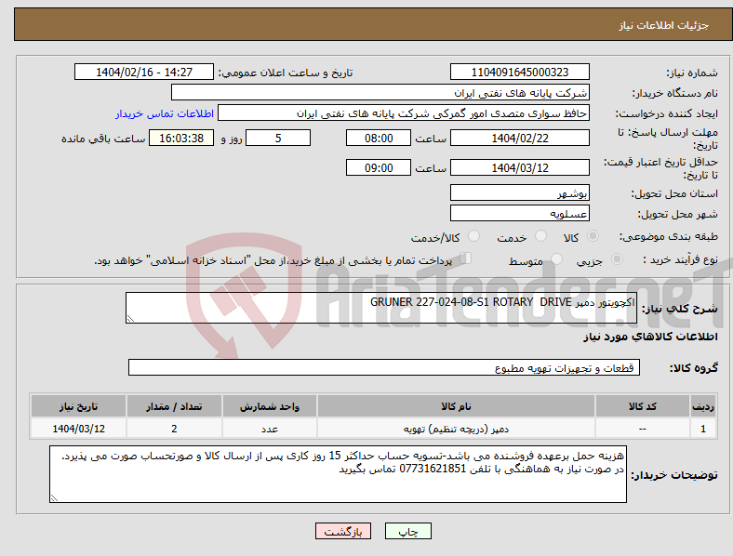Screen dimensions: 733x556
Task: Toggle the اسناد خزانه اسلامی payment checkbox
Action: [x=466, y=258]
